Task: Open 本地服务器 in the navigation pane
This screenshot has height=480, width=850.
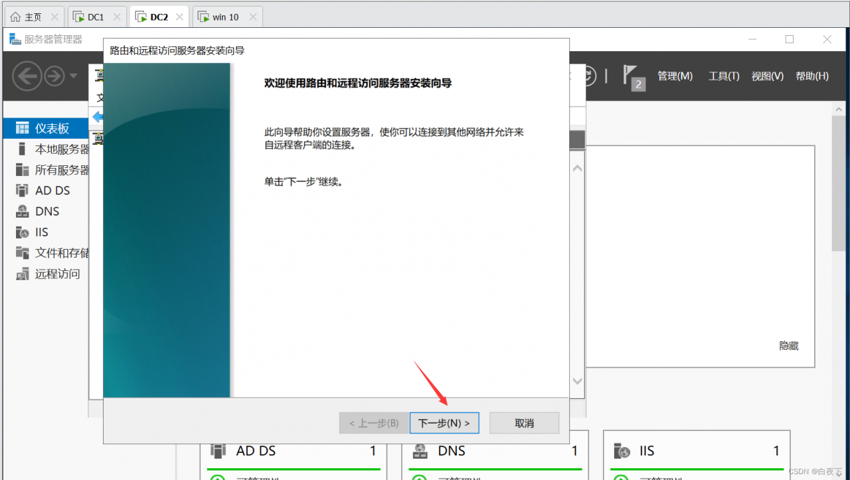Action: [x=59, y=149]
